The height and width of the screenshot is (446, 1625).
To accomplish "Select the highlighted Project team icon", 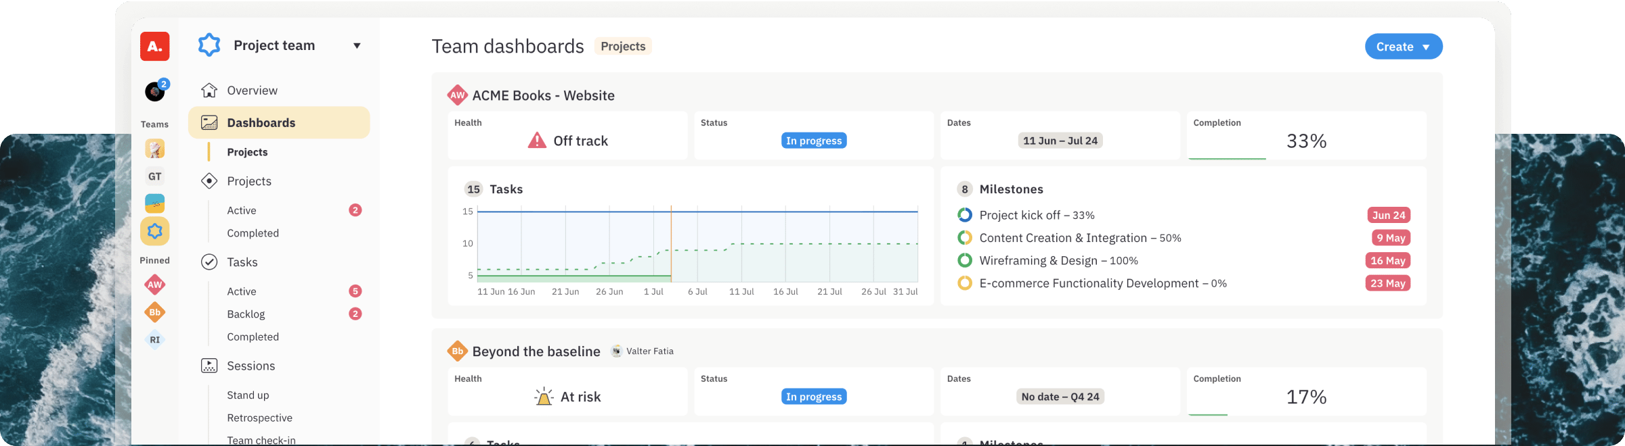I will point(155,231).
